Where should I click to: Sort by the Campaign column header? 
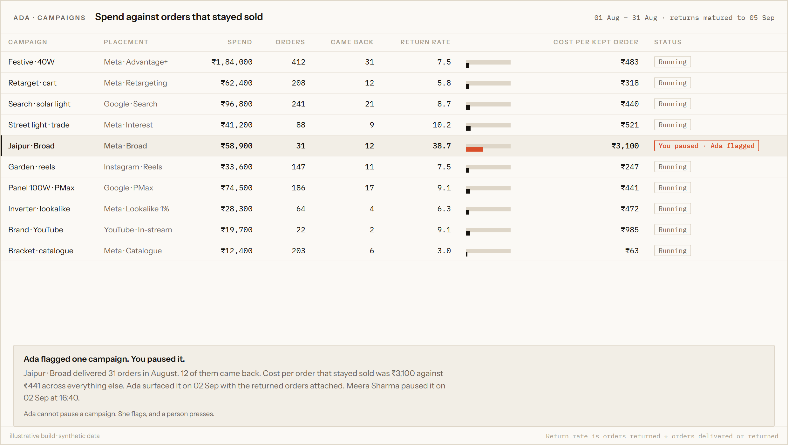tap(28, 42)
